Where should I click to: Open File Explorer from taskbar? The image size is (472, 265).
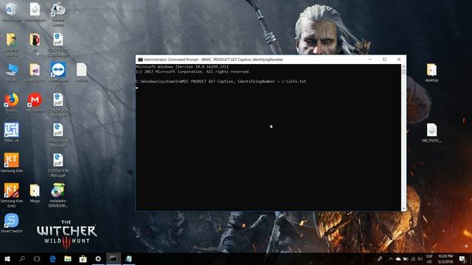68,258
